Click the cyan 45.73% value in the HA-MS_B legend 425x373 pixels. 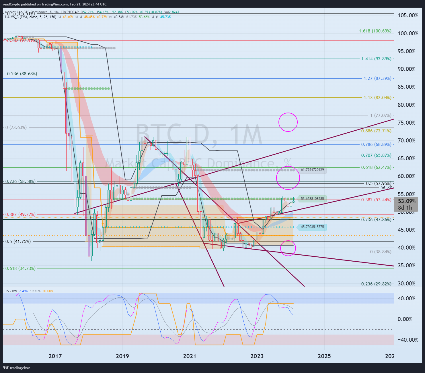tap(165, 17)
